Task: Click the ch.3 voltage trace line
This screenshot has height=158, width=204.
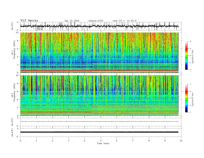Action: (99, 122)
